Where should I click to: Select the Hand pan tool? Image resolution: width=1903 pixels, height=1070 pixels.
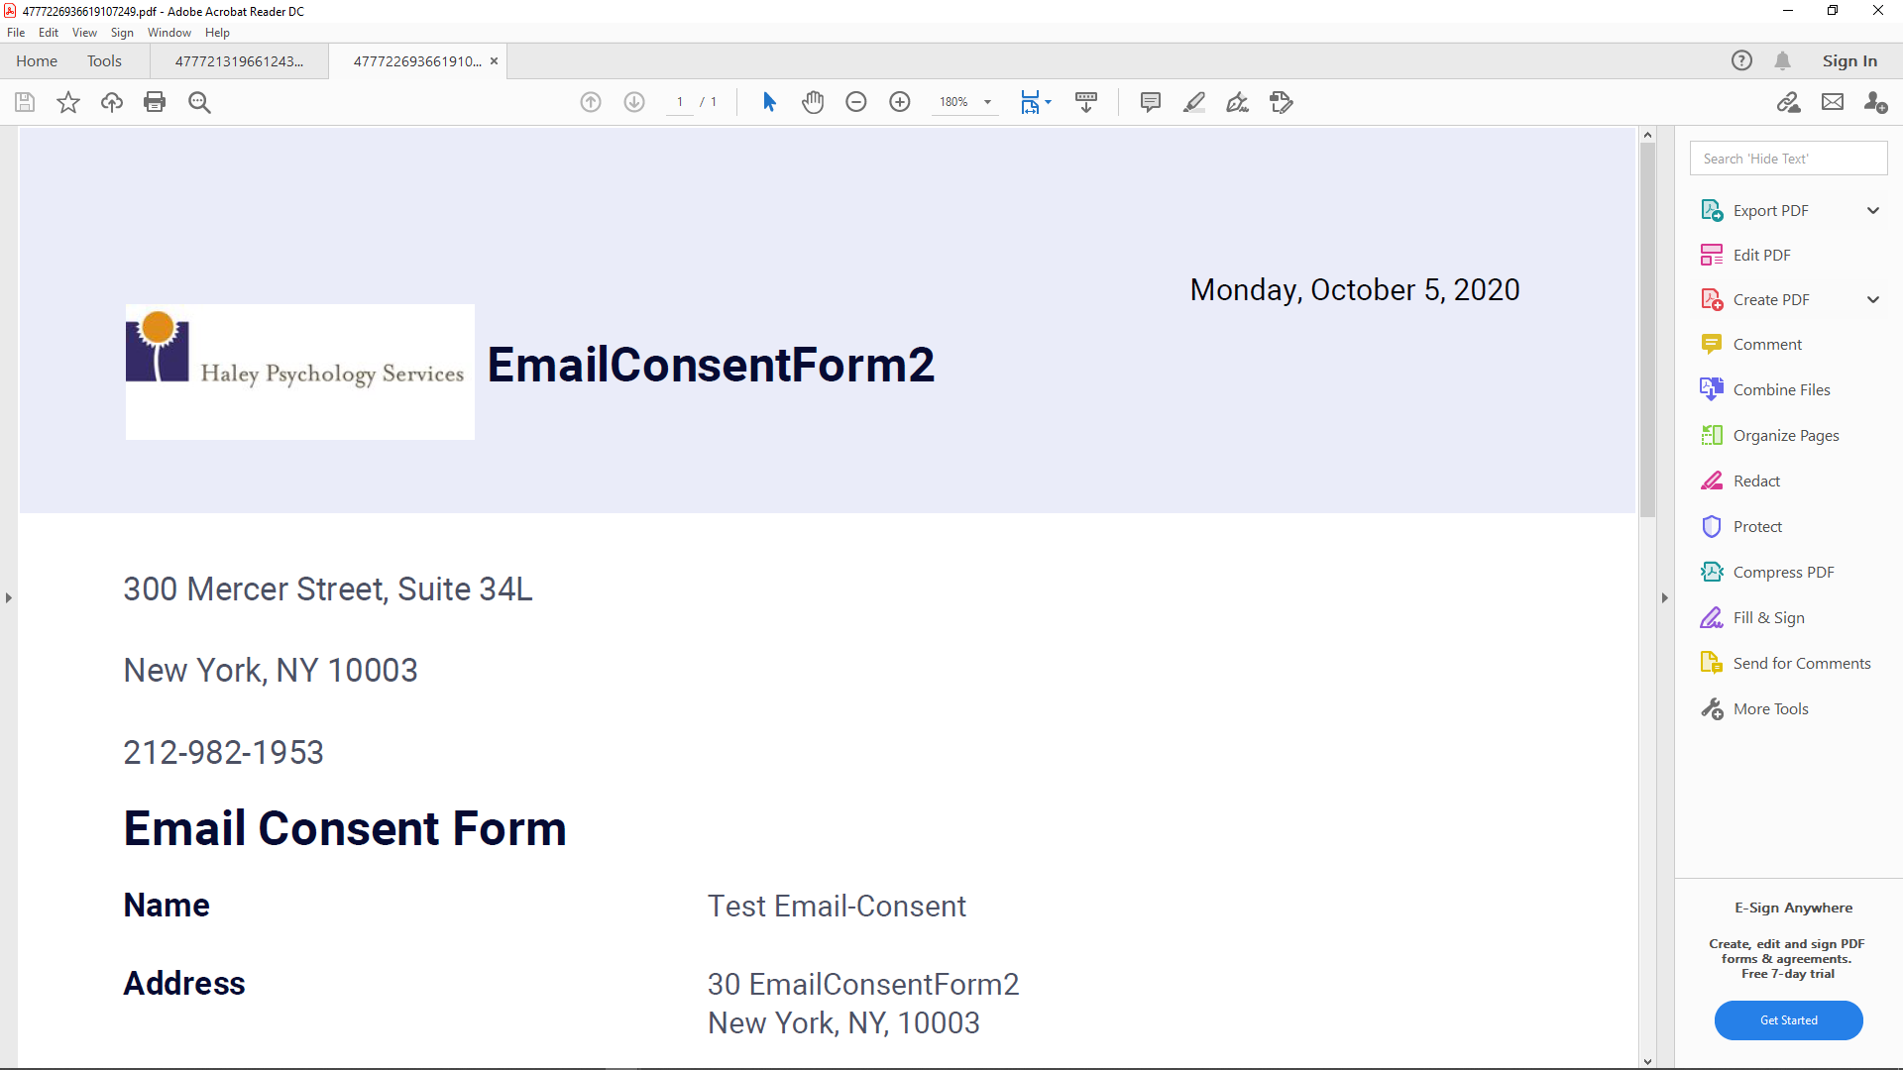coord(813,102)
